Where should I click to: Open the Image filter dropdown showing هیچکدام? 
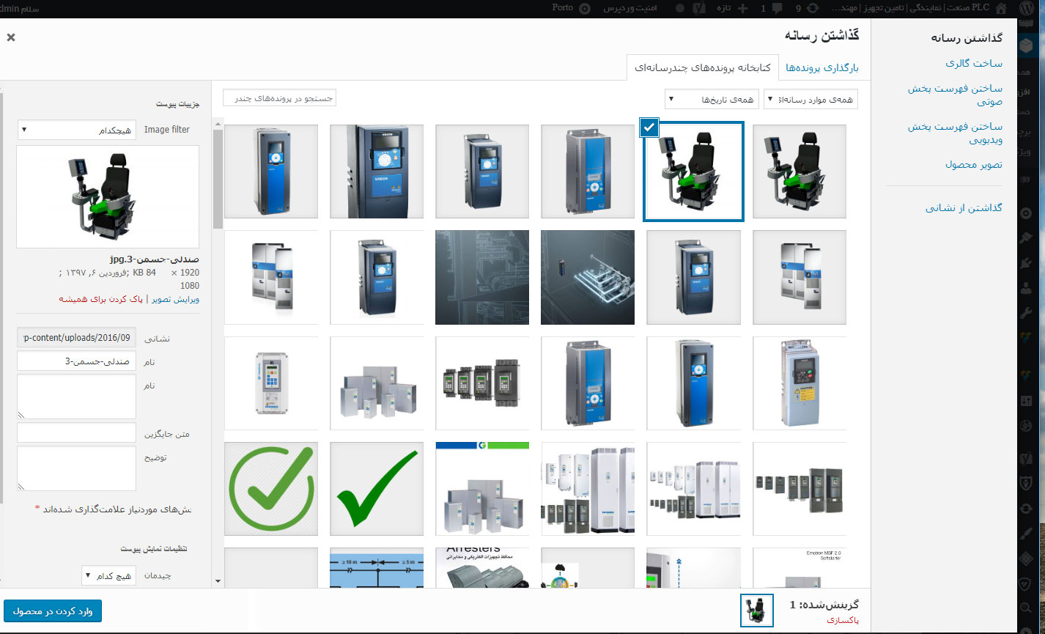point(76,130)
